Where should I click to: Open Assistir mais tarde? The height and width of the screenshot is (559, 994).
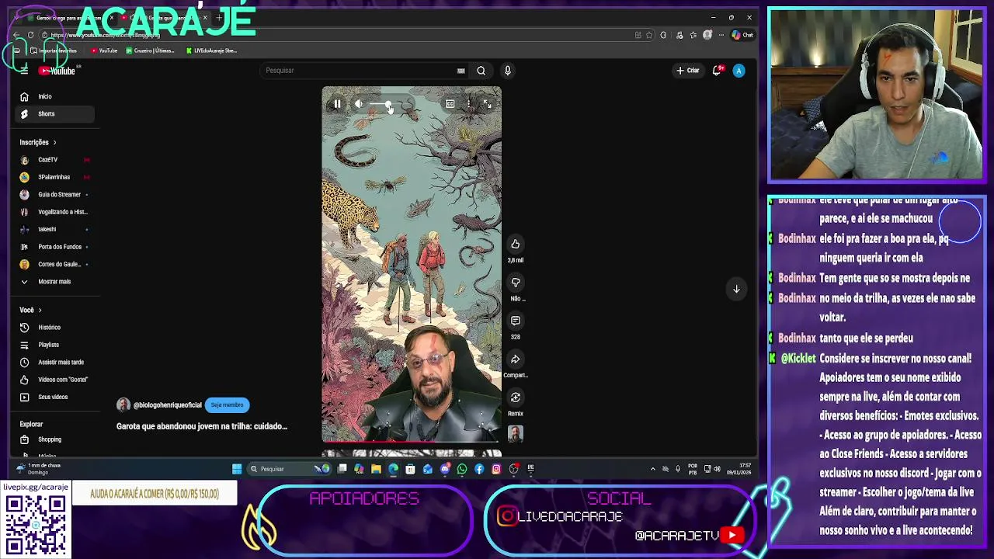pyautogui.click(x=54, y=363)
